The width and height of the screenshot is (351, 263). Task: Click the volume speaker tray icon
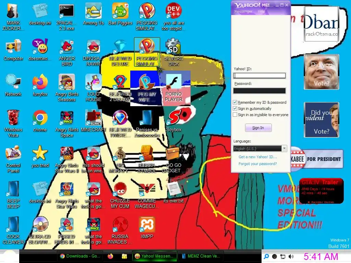pyautogui.click(x=291, y=256)
